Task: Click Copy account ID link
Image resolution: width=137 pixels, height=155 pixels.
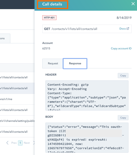Action: (x=121, y=49)
